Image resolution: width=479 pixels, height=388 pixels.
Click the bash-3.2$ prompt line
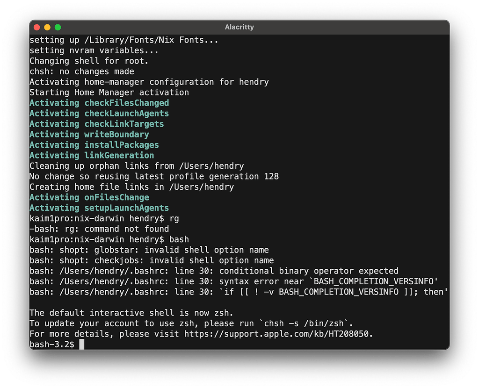tap(51, 344)
